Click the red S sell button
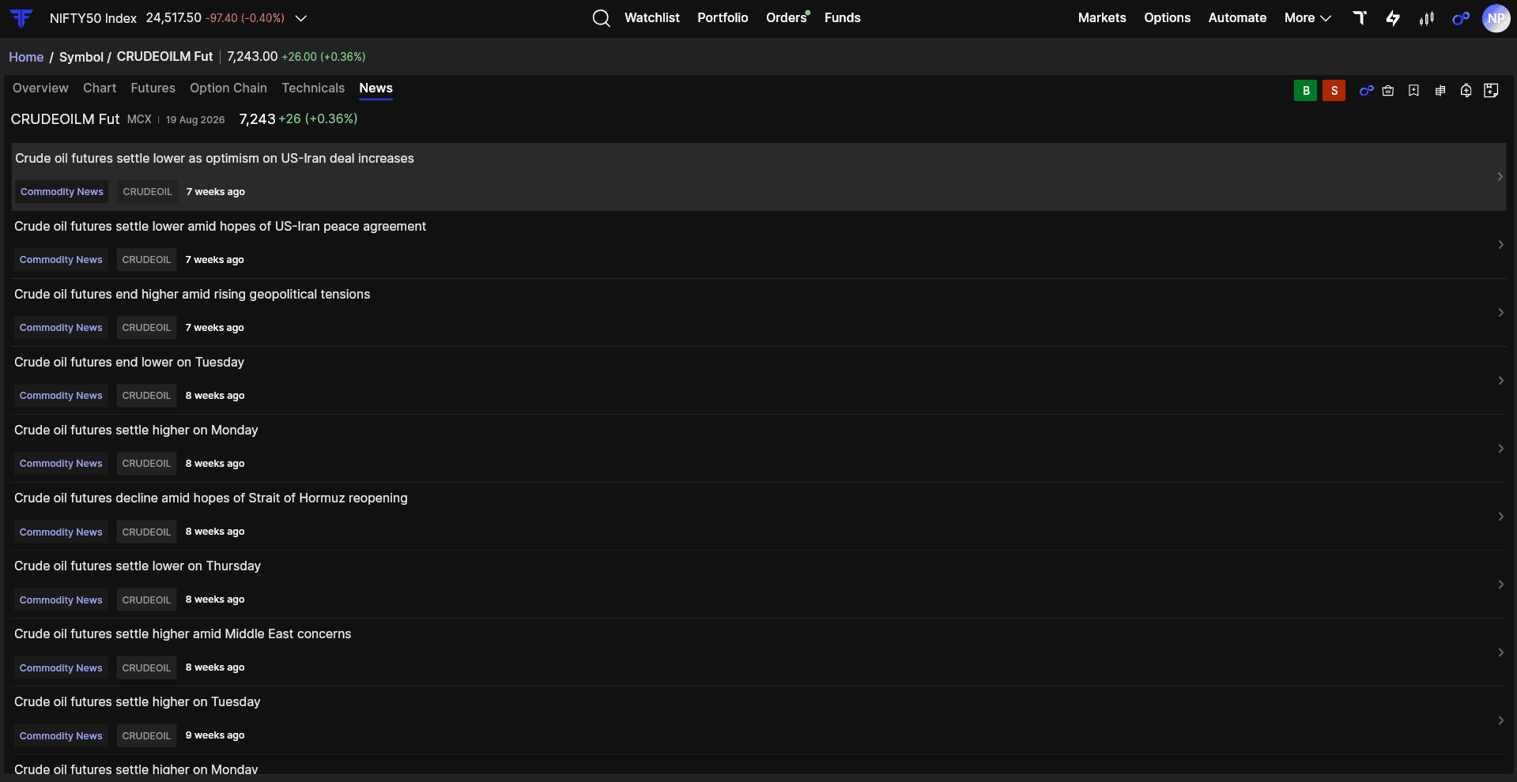This screenshot has height=782, width=1517. click(x=1334, y=91)
